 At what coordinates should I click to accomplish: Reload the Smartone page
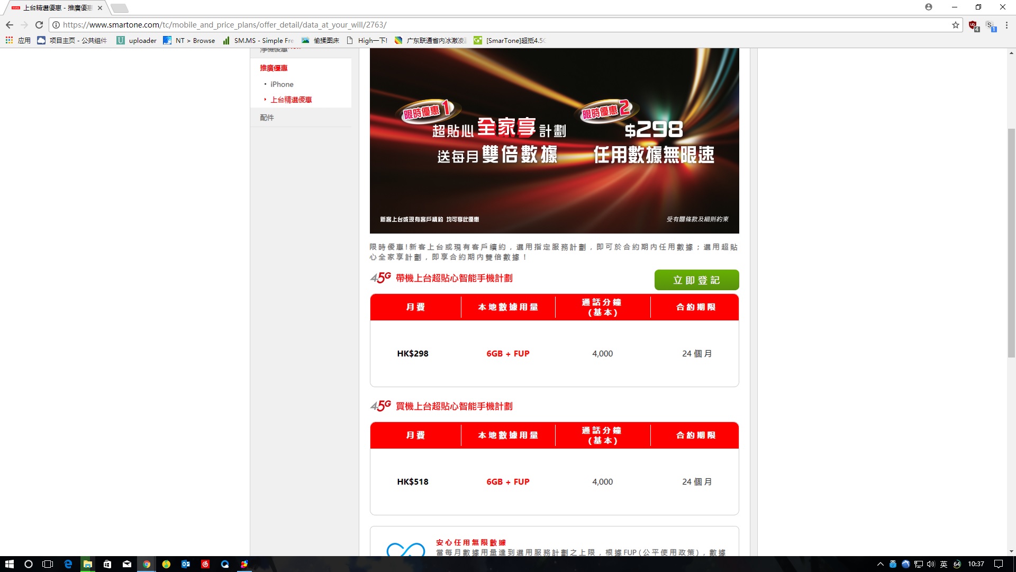(39, 25)
